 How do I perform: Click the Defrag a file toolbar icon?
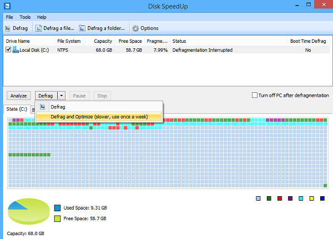pyautogui.click(x=39, y=28)
